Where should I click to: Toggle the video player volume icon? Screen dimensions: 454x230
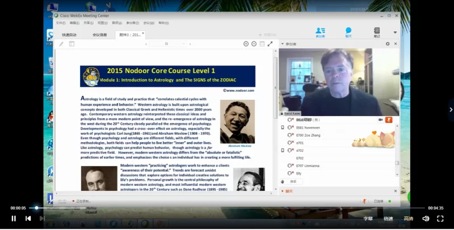click(426, 218)
